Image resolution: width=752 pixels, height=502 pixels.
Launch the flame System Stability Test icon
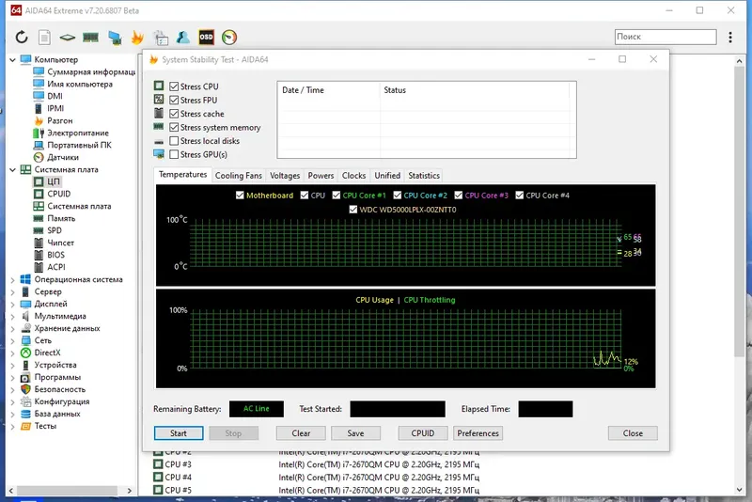click(137, 37)
